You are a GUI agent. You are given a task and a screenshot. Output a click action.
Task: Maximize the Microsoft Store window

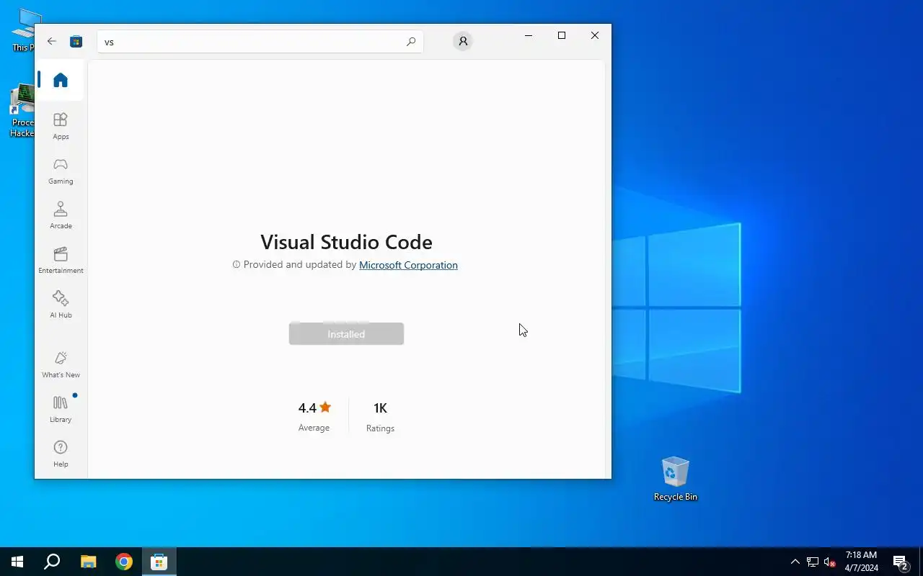point(562,35)
